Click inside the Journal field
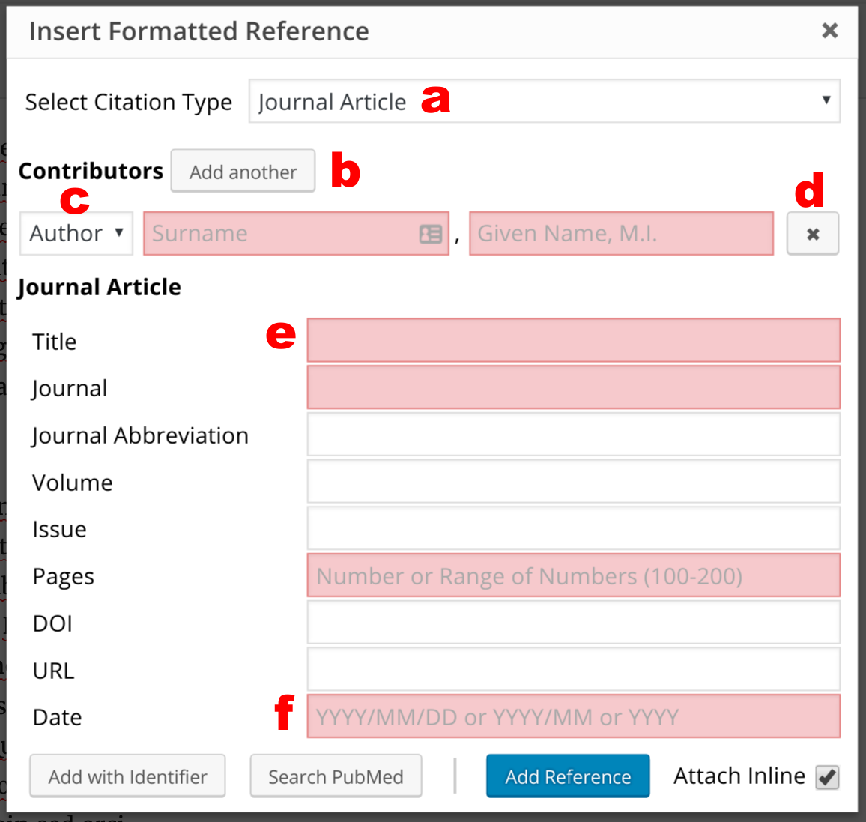The width and height of the screenshot is (866, 822). coord(573,387)
